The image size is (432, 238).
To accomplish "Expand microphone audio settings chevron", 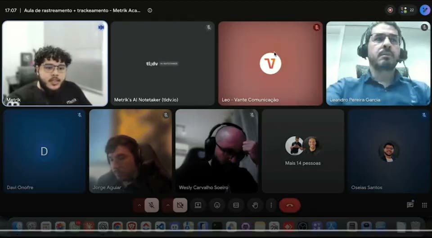I will point(139,205).
